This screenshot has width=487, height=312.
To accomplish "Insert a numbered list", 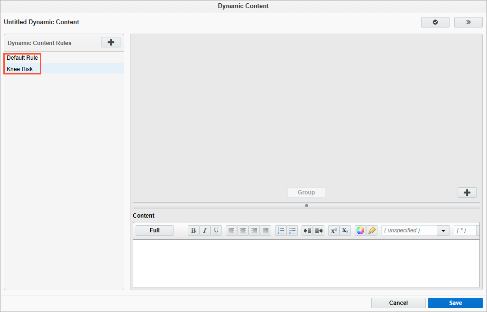I will tap(281, 231).
